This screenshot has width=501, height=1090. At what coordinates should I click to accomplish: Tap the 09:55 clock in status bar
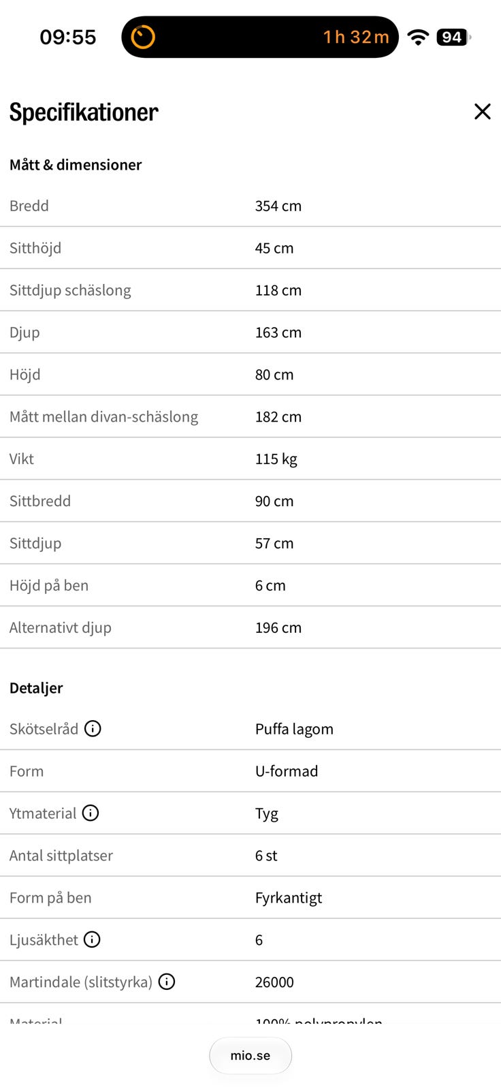(x=68, y=37)
